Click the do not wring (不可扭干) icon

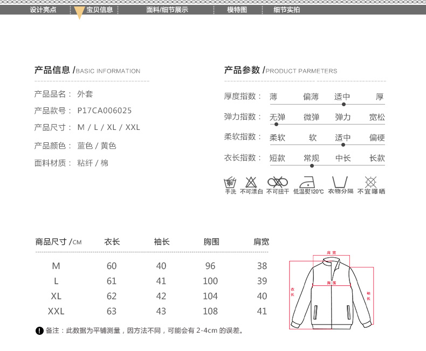pyautogui.click(x=278, y=182)
